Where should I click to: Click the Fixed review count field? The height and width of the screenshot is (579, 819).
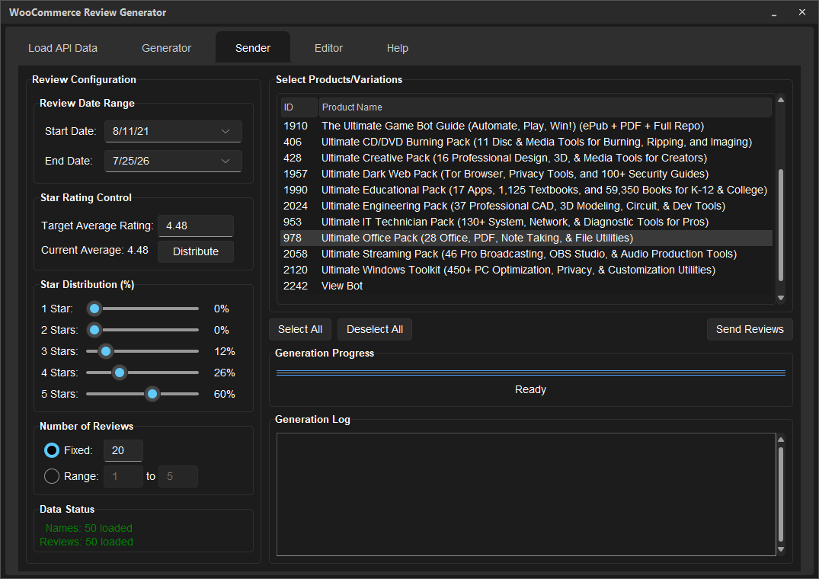(x=123, y=450)
